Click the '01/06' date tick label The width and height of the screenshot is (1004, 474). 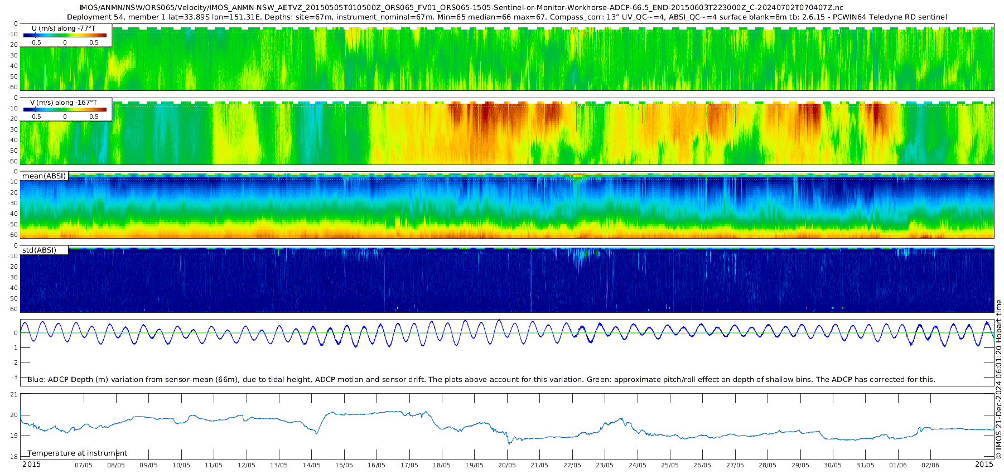point(898,465)
